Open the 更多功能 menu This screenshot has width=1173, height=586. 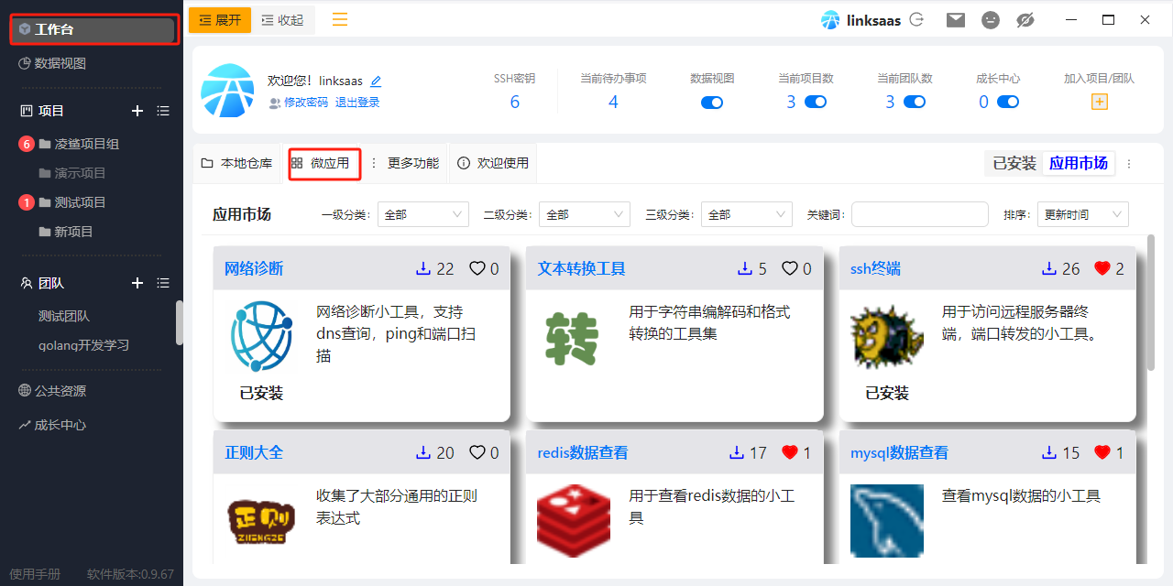click(x=404, y=163)
